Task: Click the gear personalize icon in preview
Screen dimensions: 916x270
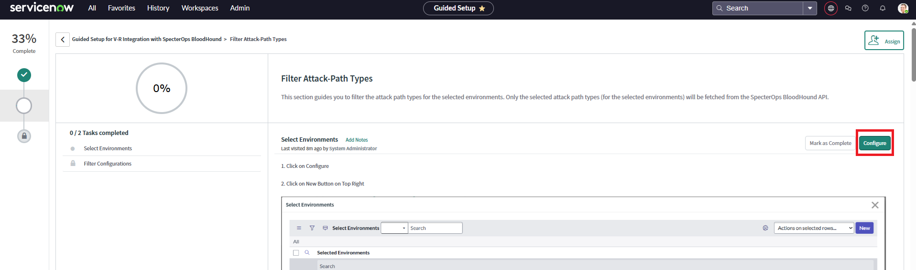Action: (765, 228)
